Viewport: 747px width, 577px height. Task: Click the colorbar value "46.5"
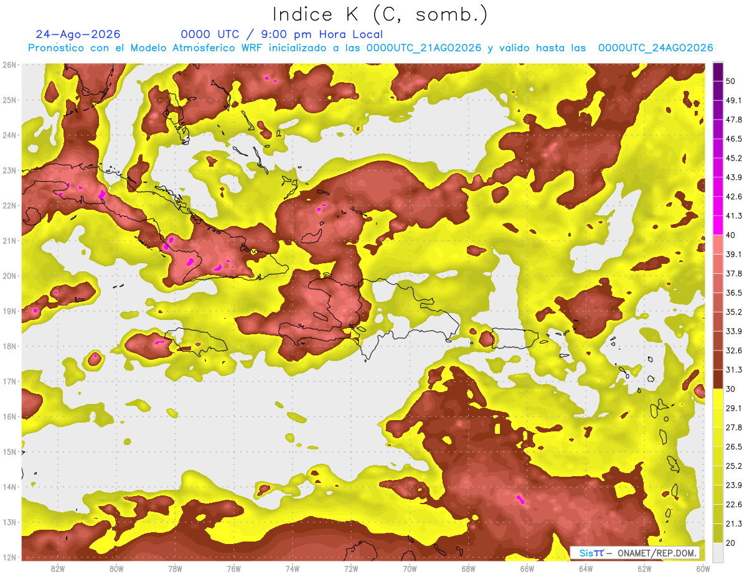[734, 139]
